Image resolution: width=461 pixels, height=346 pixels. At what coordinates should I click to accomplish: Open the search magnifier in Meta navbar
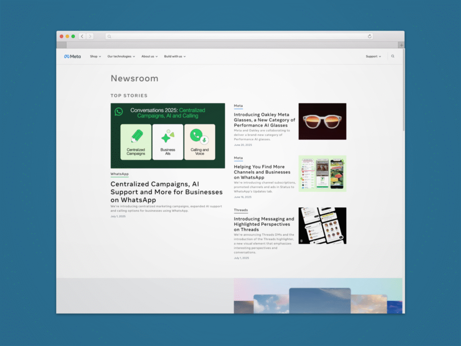(x=393, y=56)
